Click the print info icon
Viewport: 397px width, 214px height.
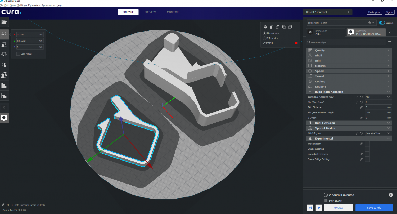tap(391, 195)
